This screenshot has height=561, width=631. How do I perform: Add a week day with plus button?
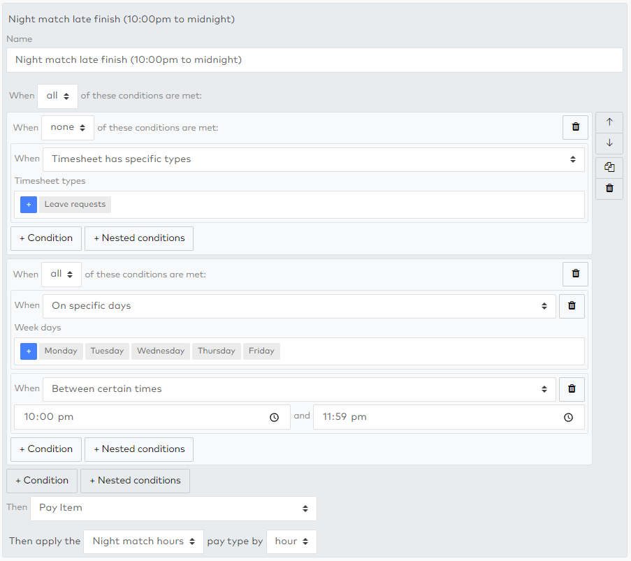point(29,351)
